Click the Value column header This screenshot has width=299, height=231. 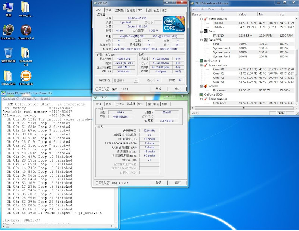[x=247, y=14]
